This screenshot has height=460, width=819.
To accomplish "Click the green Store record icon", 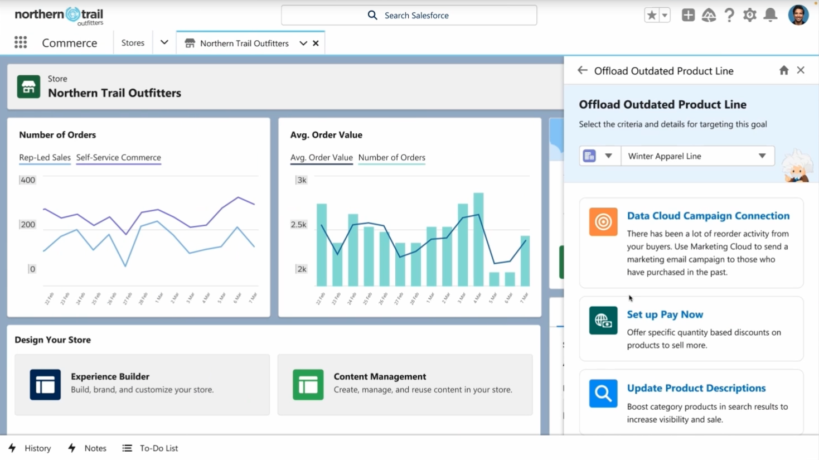I will (x=28, y=86).
